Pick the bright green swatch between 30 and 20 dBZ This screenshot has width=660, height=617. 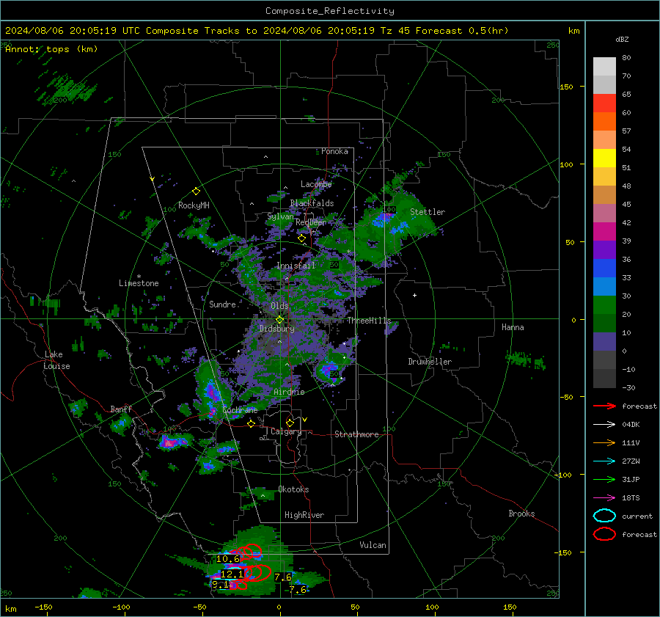(604, 305)
